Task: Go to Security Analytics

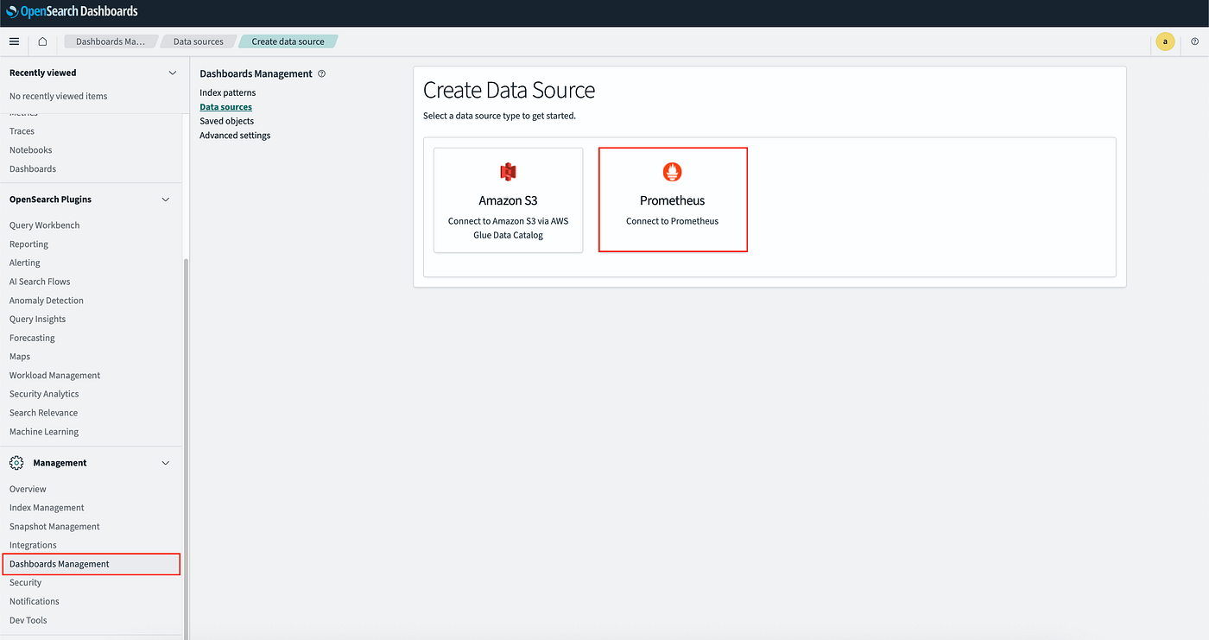Action: 44,394
